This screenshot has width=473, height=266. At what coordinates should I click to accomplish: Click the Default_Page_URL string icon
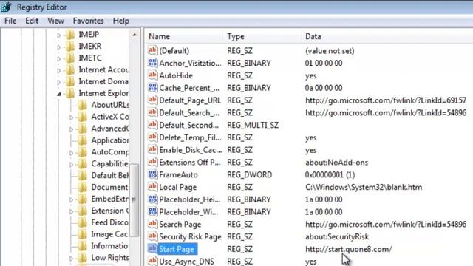[x=153, y=100]
